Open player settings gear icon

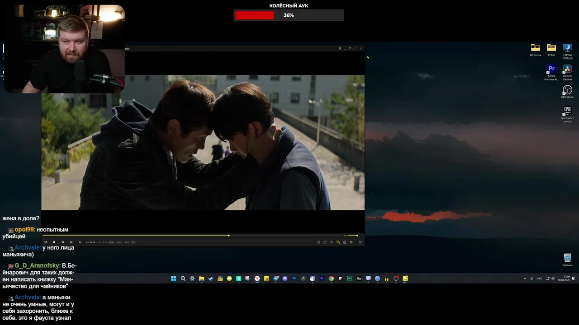click(x=351, y=242)
